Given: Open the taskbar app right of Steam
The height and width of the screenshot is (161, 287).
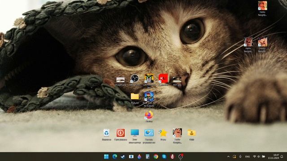Looking at the screenshot, I should 131,157.
